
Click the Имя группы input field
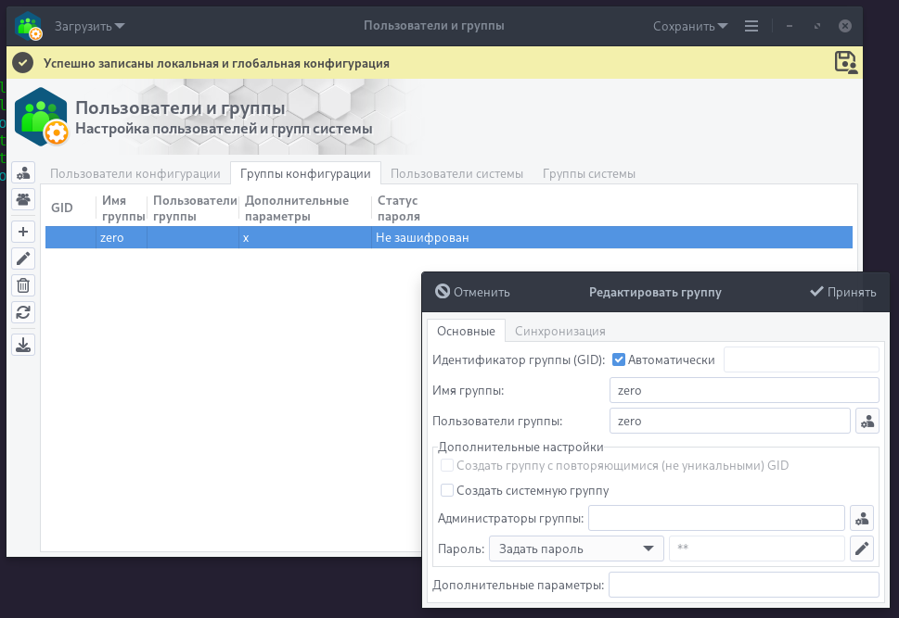pos(744,390)
